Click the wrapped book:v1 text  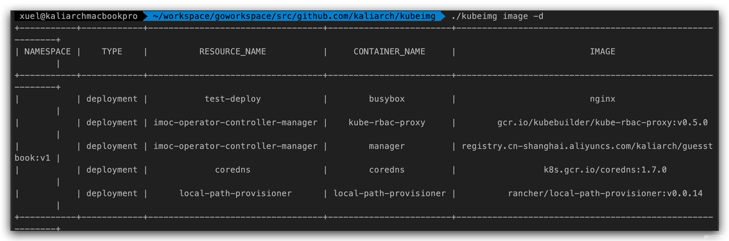[32, 158]
